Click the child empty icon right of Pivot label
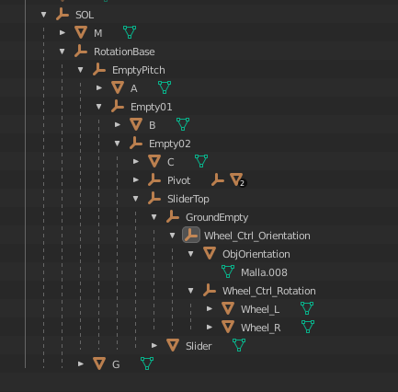The image size is (398, 392). pyautogui.click(x=218, y=180)
